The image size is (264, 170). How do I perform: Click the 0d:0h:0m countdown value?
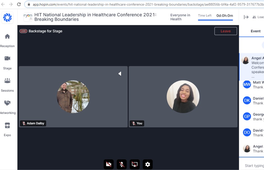[225, 16]
